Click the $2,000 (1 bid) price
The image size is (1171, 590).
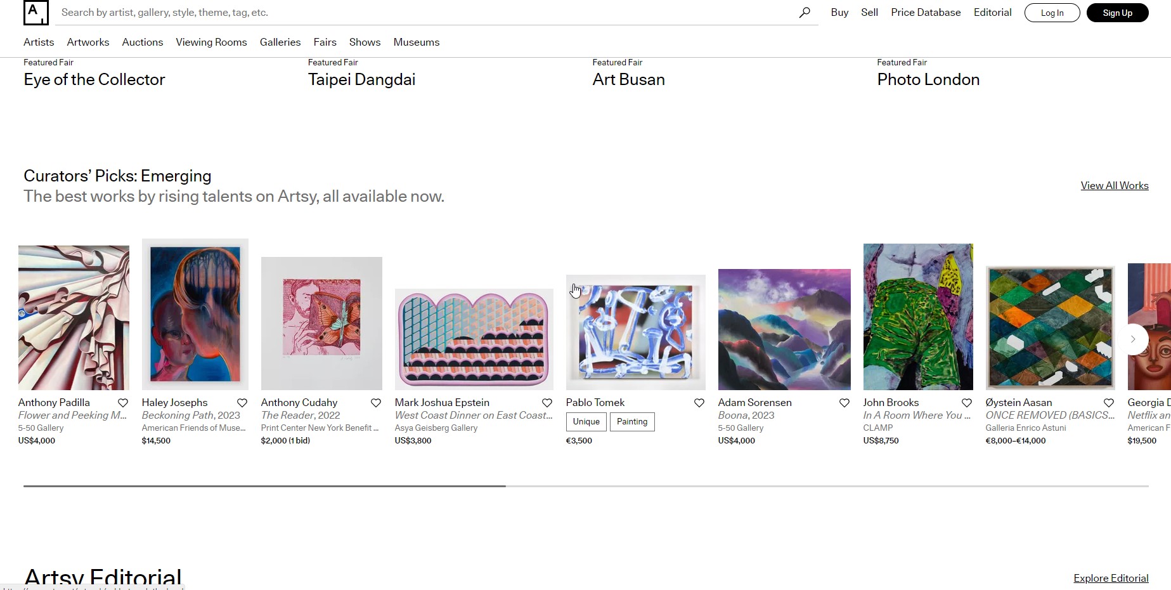coord(285,441)
